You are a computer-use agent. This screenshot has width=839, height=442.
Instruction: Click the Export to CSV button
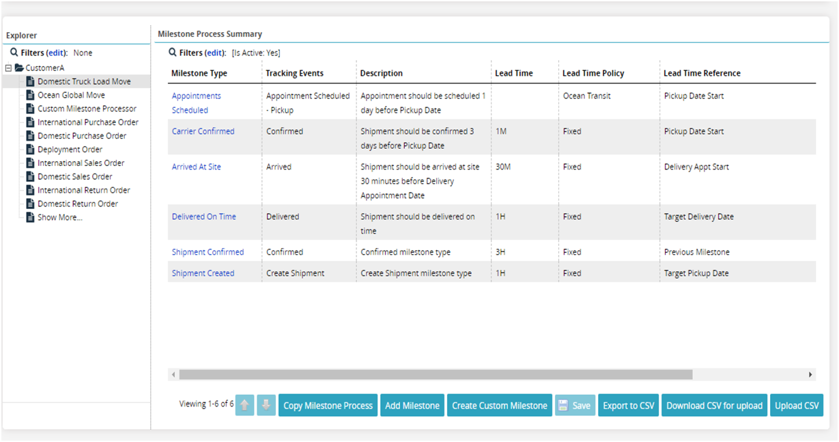click(x=628, y=405)
